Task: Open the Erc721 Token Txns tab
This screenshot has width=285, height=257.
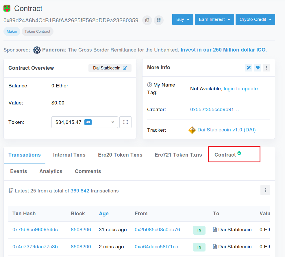Action: pos(178,155)
